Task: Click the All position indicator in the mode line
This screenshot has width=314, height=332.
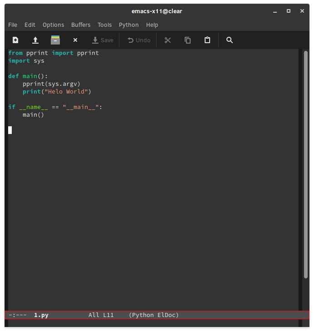Action: (x=94, y=315)
